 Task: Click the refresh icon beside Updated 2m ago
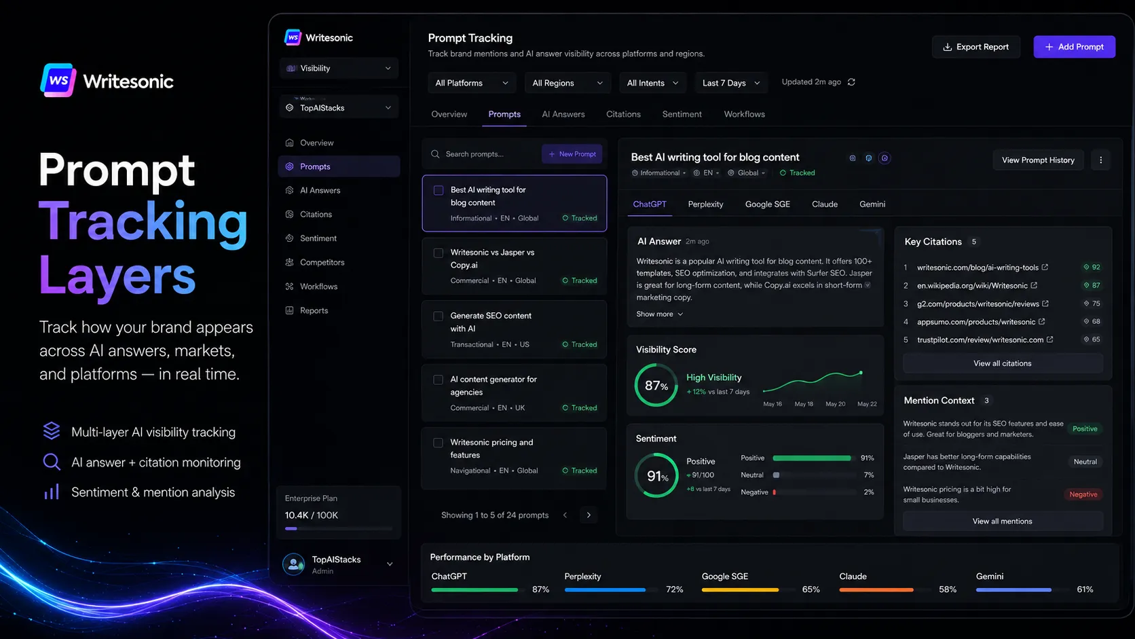point(851,82)
